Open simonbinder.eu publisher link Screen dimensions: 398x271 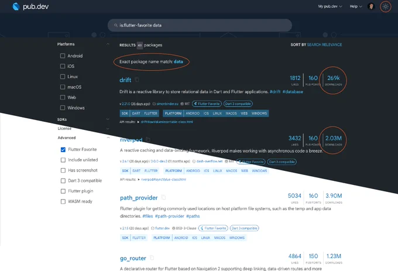[x=167, y=104]
